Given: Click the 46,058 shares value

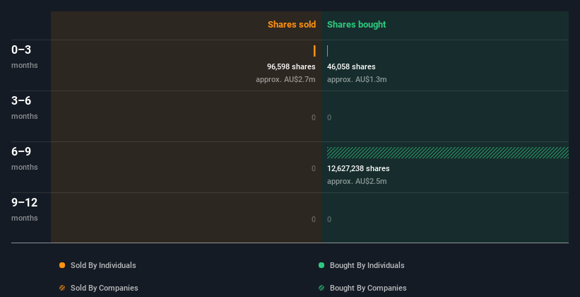Looking at the screenshot, I should (351, 66).
